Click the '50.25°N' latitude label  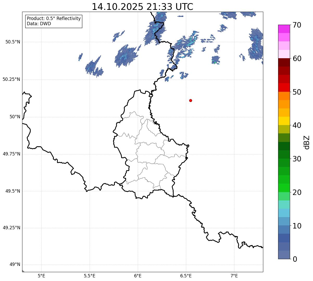11,80
